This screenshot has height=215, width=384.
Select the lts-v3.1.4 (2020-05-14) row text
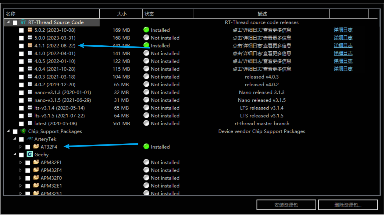click(x=60, y=108)
